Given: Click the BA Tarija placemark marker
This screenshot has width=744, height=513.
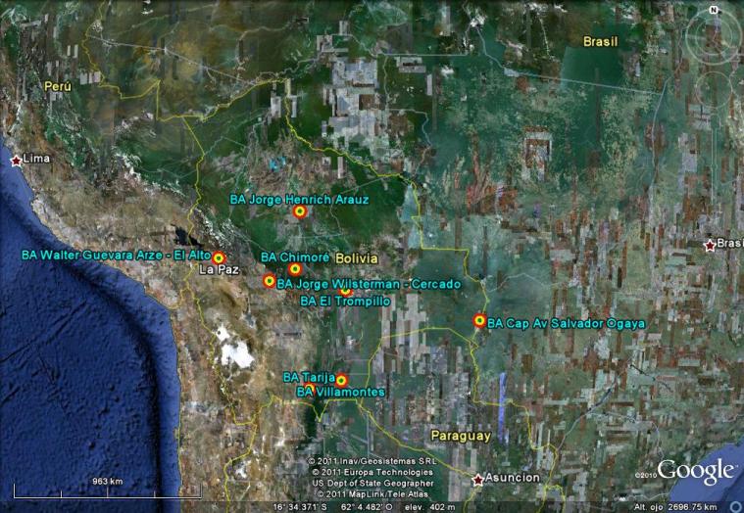Looking at the screenshot, I should [x=341, y=380].
